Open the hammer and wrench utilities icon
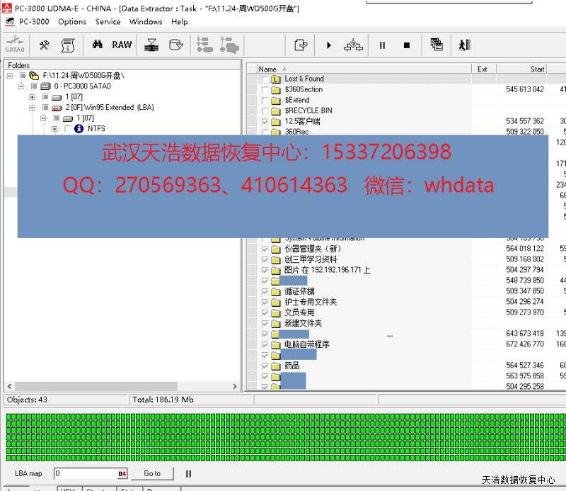The height and width of the screenshot is (491, 566). click(x=44, y=45)
